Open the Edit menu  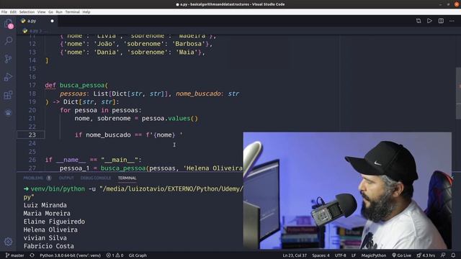click(13, 12)
